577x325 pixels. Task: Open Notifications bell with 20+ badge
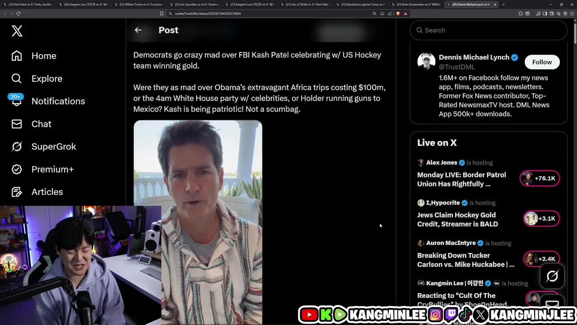(16, 100)
